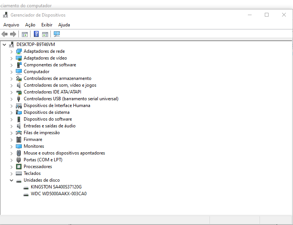The image size is (293, 225).
Task: Click the Firmware chip icon
Action: 19,139
